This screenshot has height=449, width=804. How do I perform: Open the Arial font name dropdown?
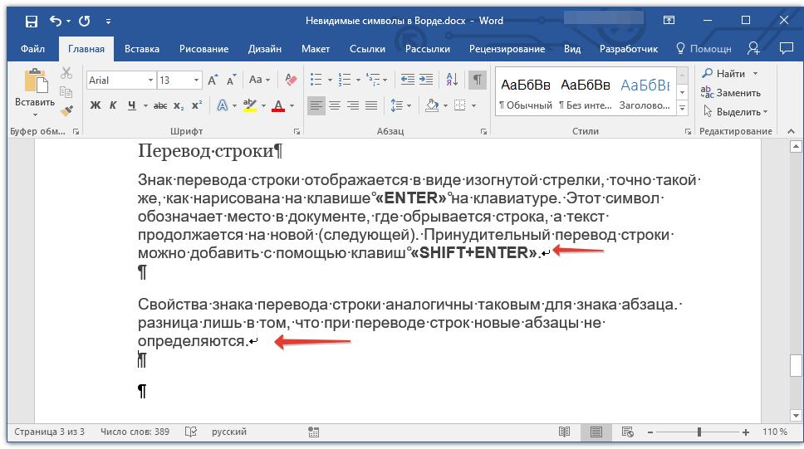tap(150, 81)
